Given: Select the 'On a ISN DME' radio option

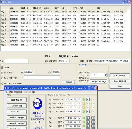Looking at the screenshot, I should point(2,78).
